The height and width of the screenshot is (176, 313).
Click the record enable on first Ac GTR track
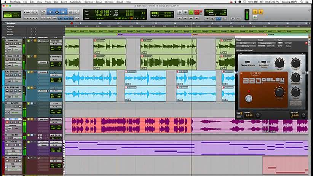point(7,75)
